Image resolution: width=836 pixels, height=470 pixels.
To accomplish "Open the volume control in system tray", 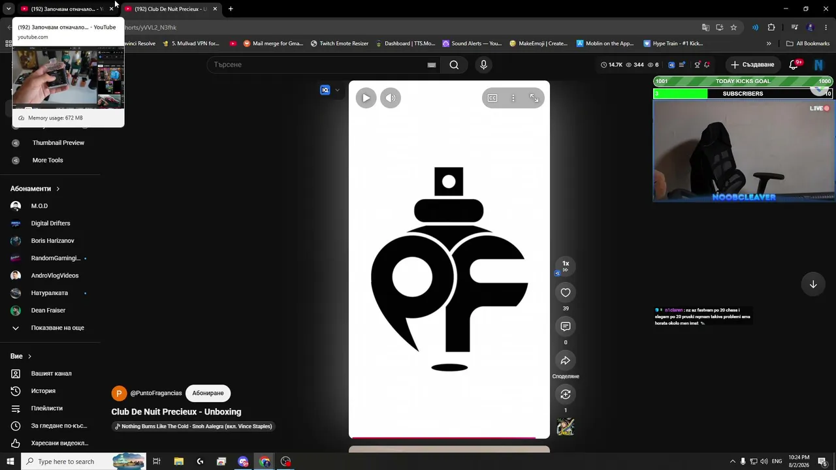I will (764, 462).
